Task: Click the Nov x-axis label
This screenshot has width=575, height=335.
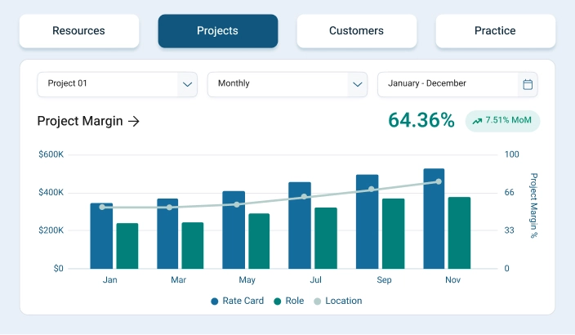Action: (452, 280)
